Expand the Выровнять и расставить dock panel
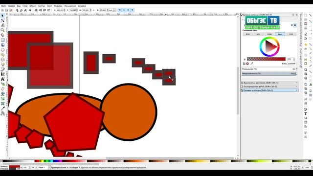The height and width of the screenshot is (176, 313). (269, 83)
